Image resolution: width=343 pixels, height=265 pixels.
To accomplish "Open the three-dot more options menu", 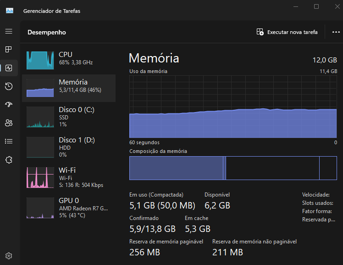I will click(336, 32).
